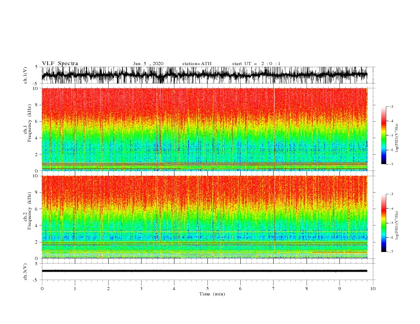420x324 pixels.
Task: Click the "8" tick on time axis
Action: tap(307, 289)
